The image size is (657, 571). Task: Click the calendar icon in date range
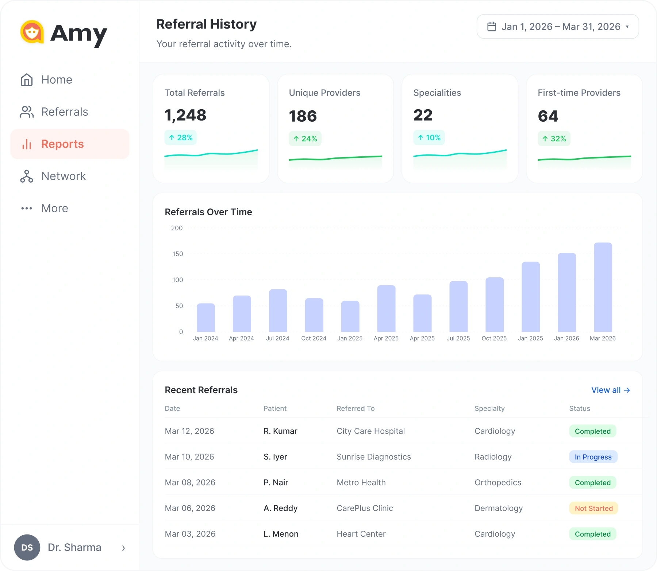pos(492,27)
